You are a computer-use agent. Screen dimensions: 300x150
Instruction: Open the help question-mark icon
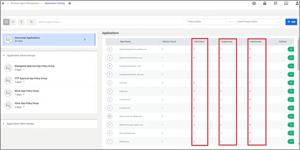click(x=69, y=3)
